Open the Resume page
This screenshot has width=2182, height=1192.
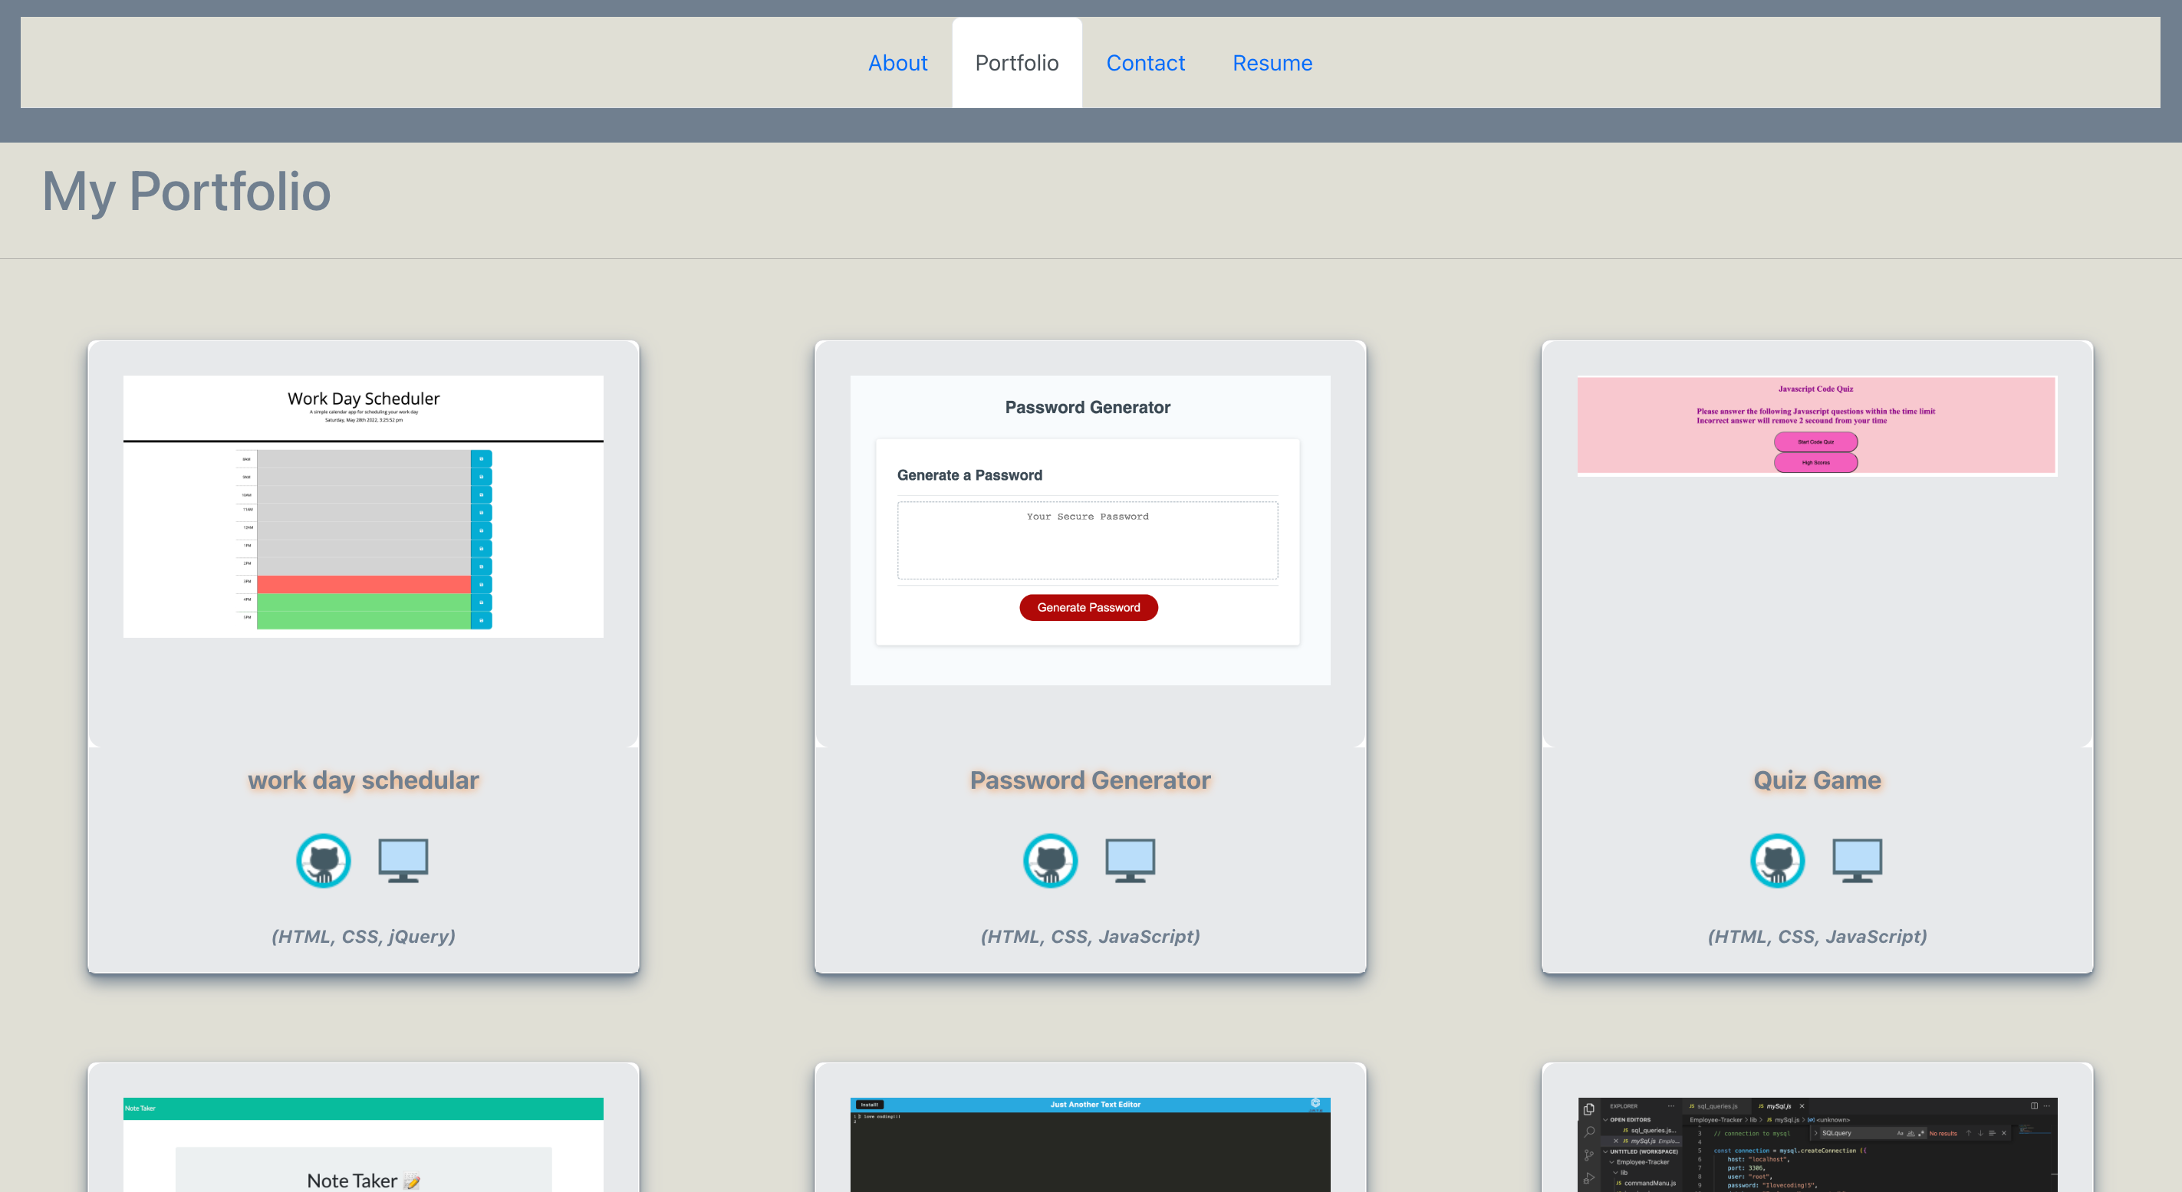pos(1272,62)
